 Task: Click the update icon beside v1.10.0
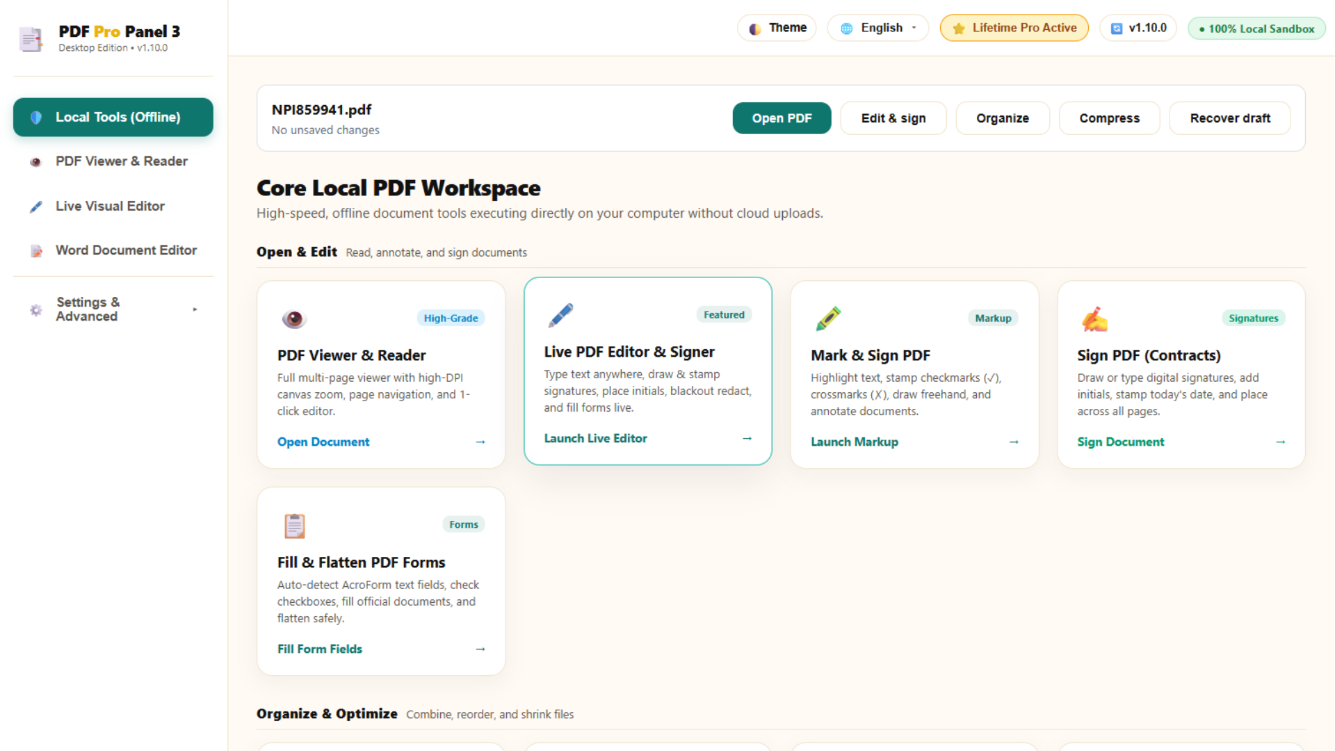1117,29
